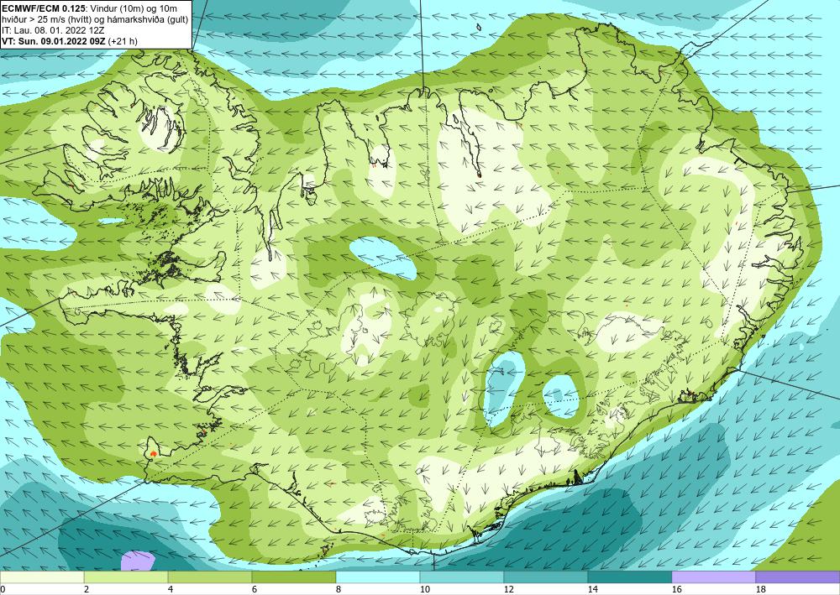Click the line 'hviður > 25 m/s (hvítt) og hámarkshviða (gult)'
Screen dimensions: 840x595
95,18
